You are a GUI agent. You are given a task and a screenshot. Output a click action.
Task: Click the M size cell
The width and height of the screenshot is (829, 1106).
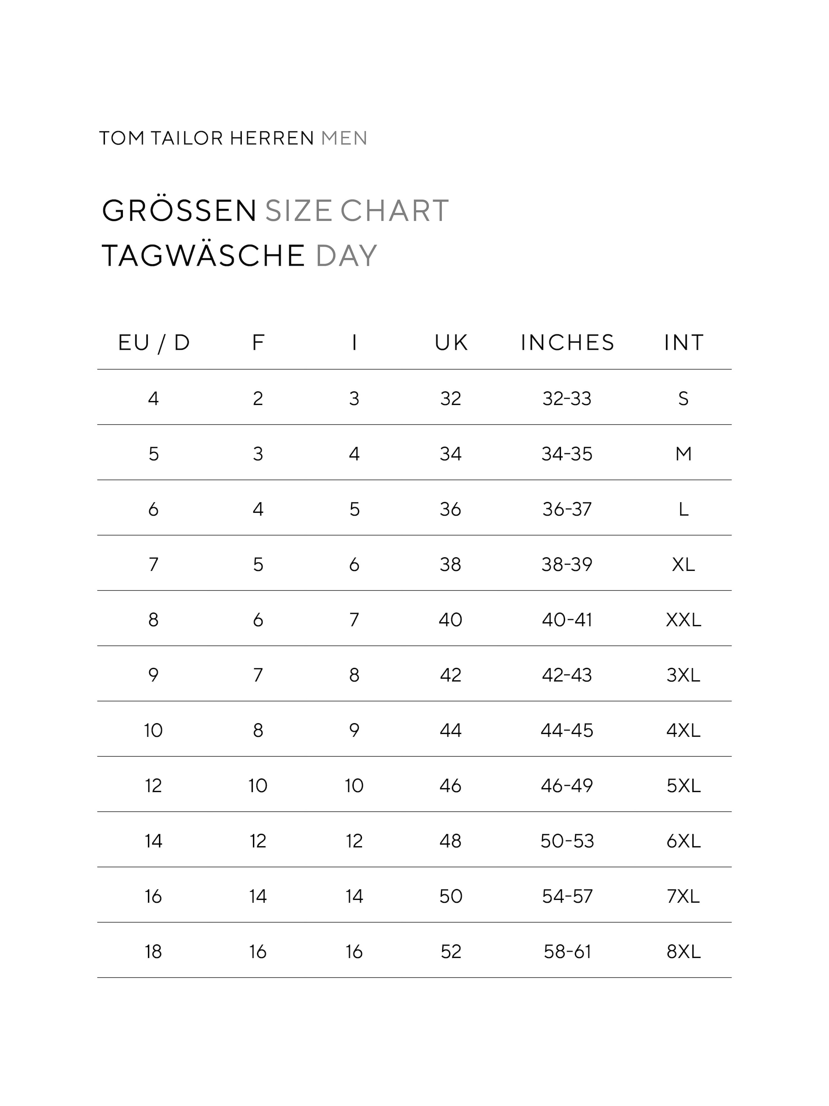coord(684,454)
